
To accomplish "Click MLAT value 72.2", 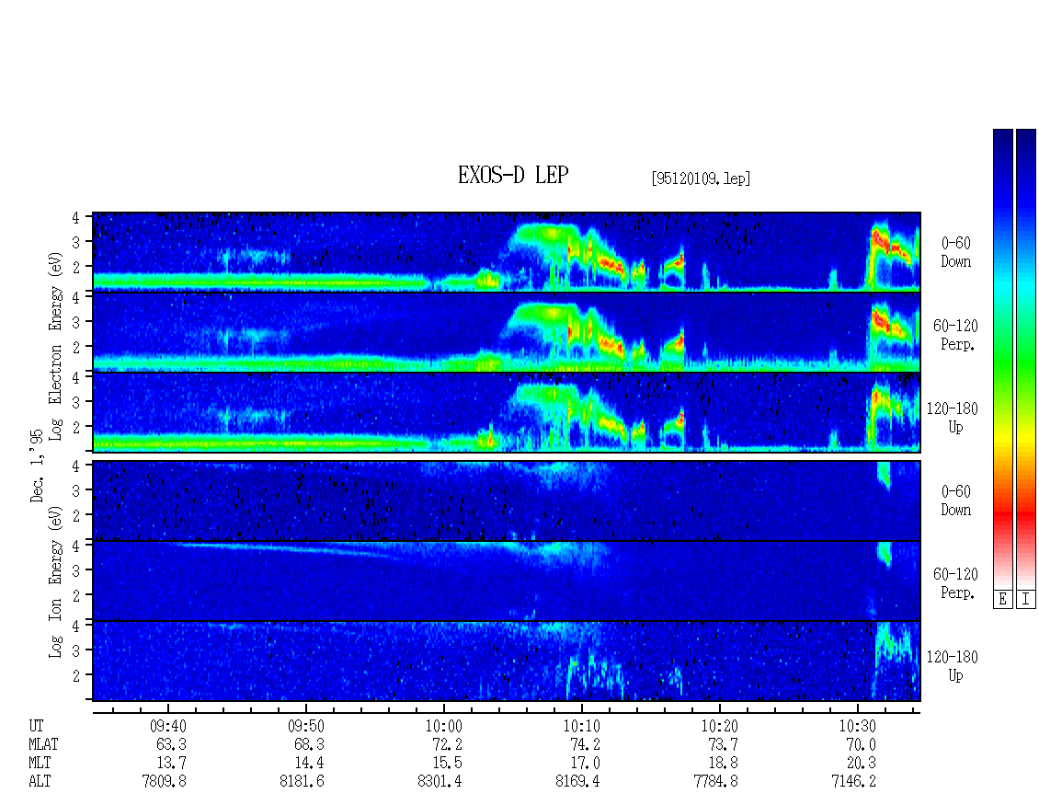I will click(x=447, y=744).
